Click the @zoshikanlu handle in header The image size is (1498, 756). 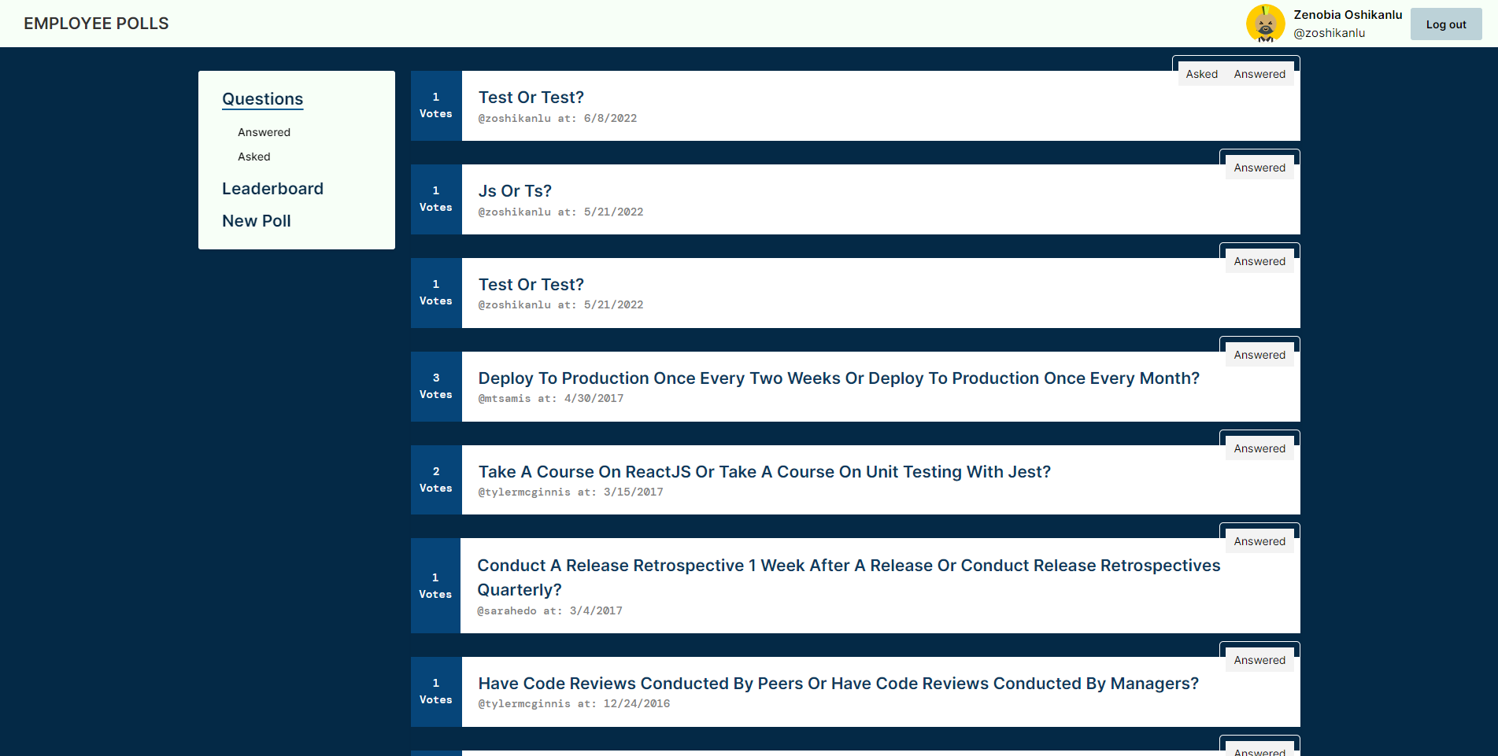(1329, 33)
